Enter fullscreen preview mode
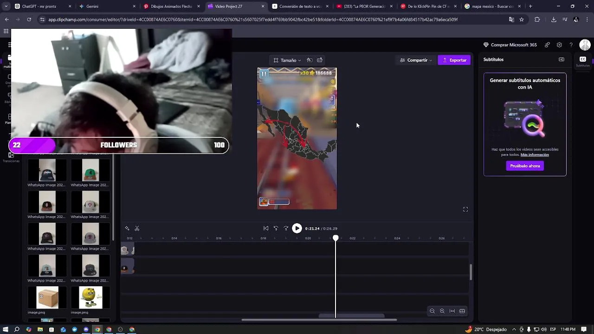Image resolution: width=594 pixels, height=334 pixels. coord(465,209)
